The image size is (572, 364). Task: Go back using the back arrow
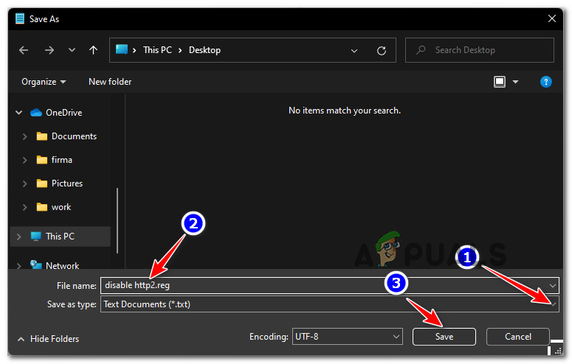click(x=24, y=50)
